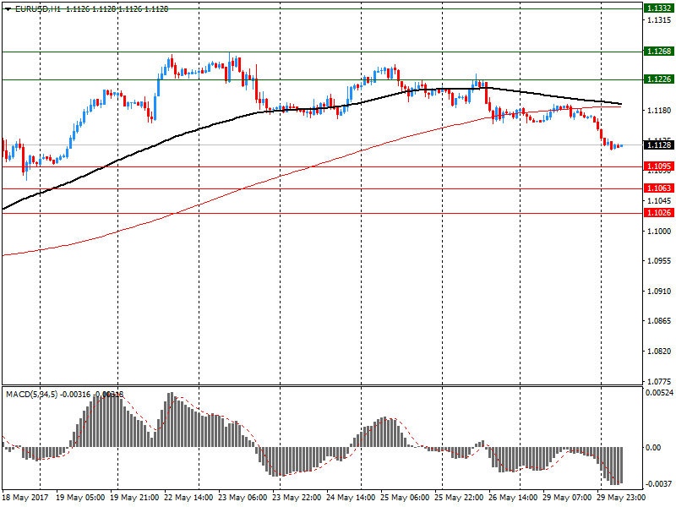
Task: Click the 25 May 22:00 time label
Action: point(459,497)
